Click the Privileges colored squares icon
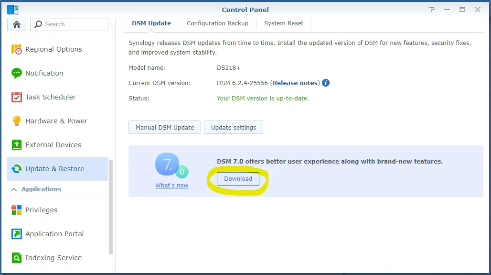The width and height of the screenshot is (491, 275). (17, 210)
